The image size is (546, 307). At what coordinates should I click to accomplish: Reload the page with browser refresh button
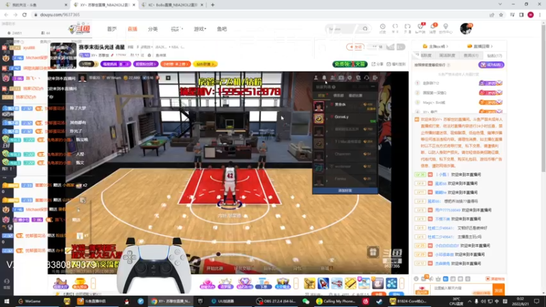pos(25,14)
